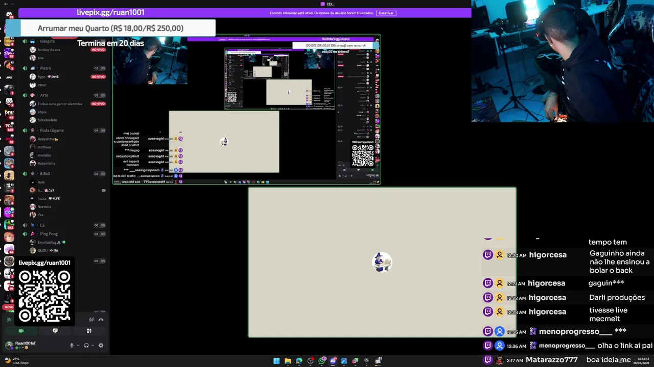The height and width of the screenshot is (367, 654).
Task: Click the NOVO badge in server list
Action: [x=9, y=307]
